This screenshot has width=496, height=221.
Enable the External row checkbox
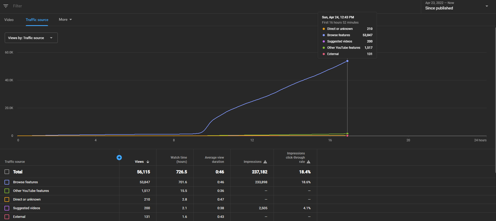tap(7, 217)
